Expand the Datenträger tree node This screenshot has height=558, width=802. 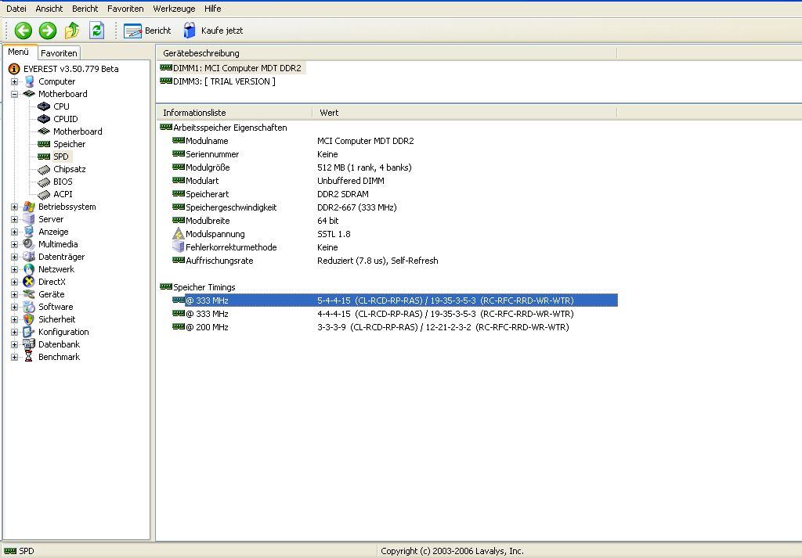coord(14,257)
